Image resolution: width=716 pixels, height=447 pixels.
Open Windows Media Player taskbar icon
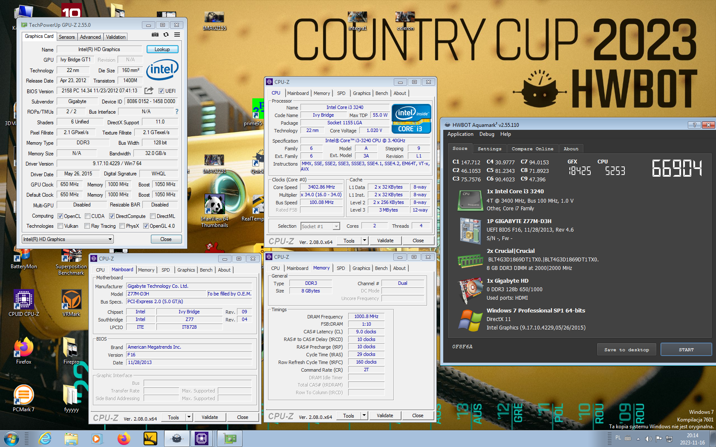pos(97,438)
